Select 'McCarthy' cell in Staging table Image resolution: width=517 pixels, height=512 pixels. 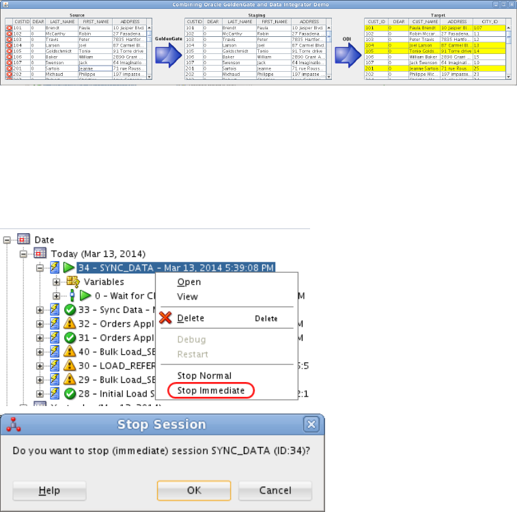[x=239, y=33]
